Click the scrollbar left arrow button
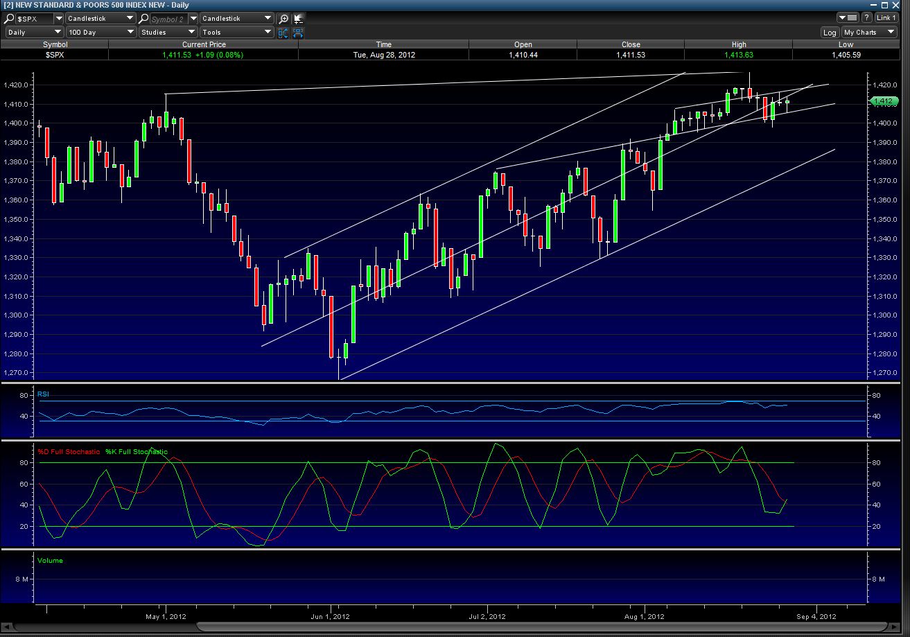910x637 pixels. (x=7, y=628)
